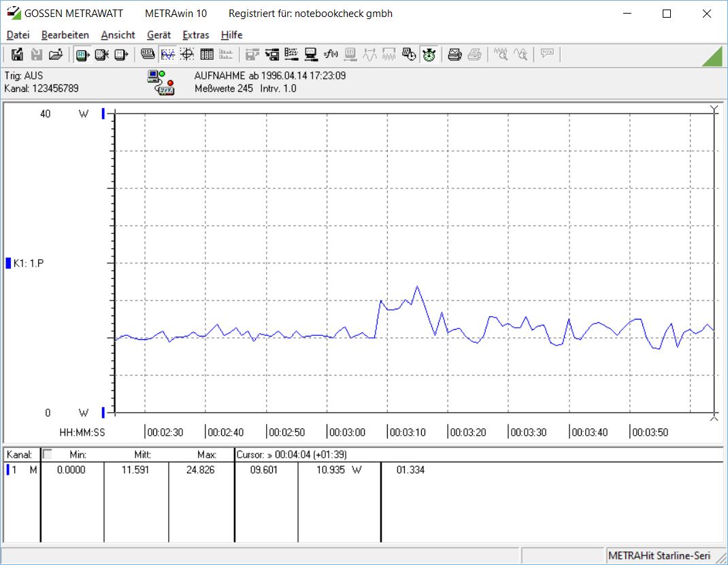Click the K1: 1.P channel label

(29, 263)
